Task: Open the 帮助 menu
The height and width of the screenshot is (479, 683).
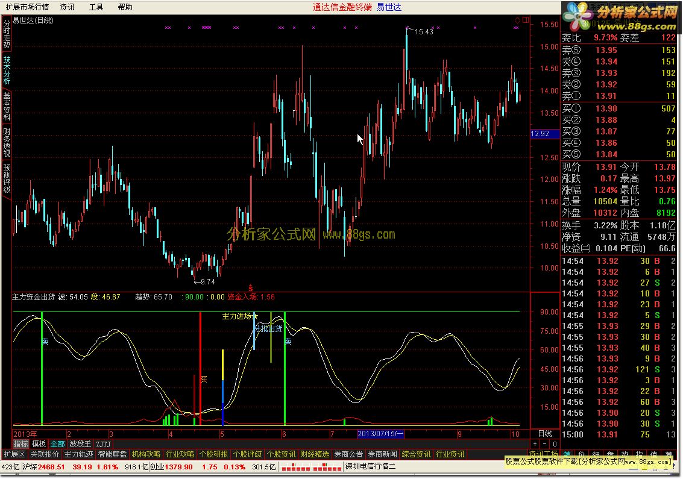Action: [x=125, y=7]
